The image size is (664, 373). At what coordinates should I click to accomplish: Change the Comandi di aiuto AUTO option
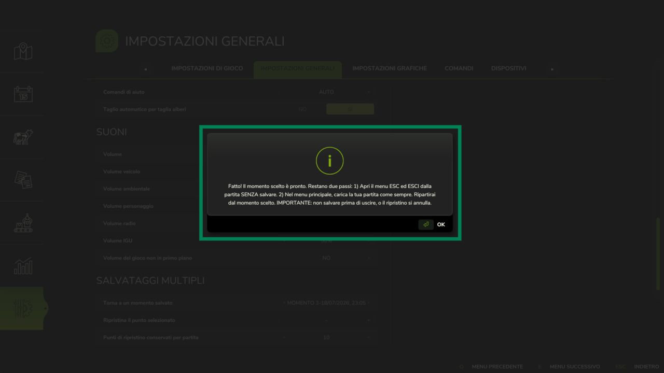click(326, 92)
